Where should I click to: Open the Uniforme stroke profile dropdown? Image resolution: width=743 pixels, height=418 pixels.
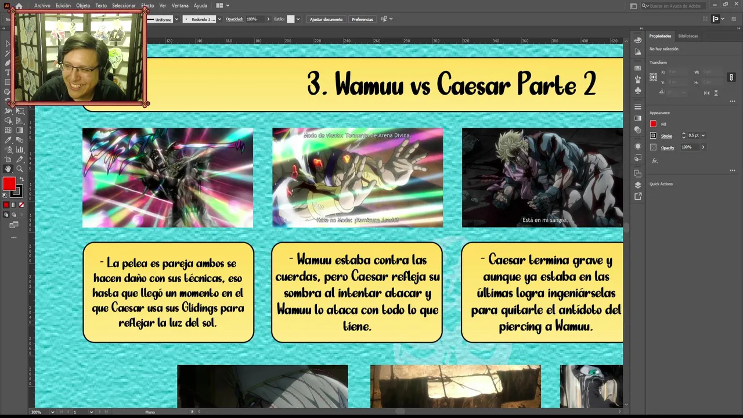pyautogui.click(x=176, y=19)
